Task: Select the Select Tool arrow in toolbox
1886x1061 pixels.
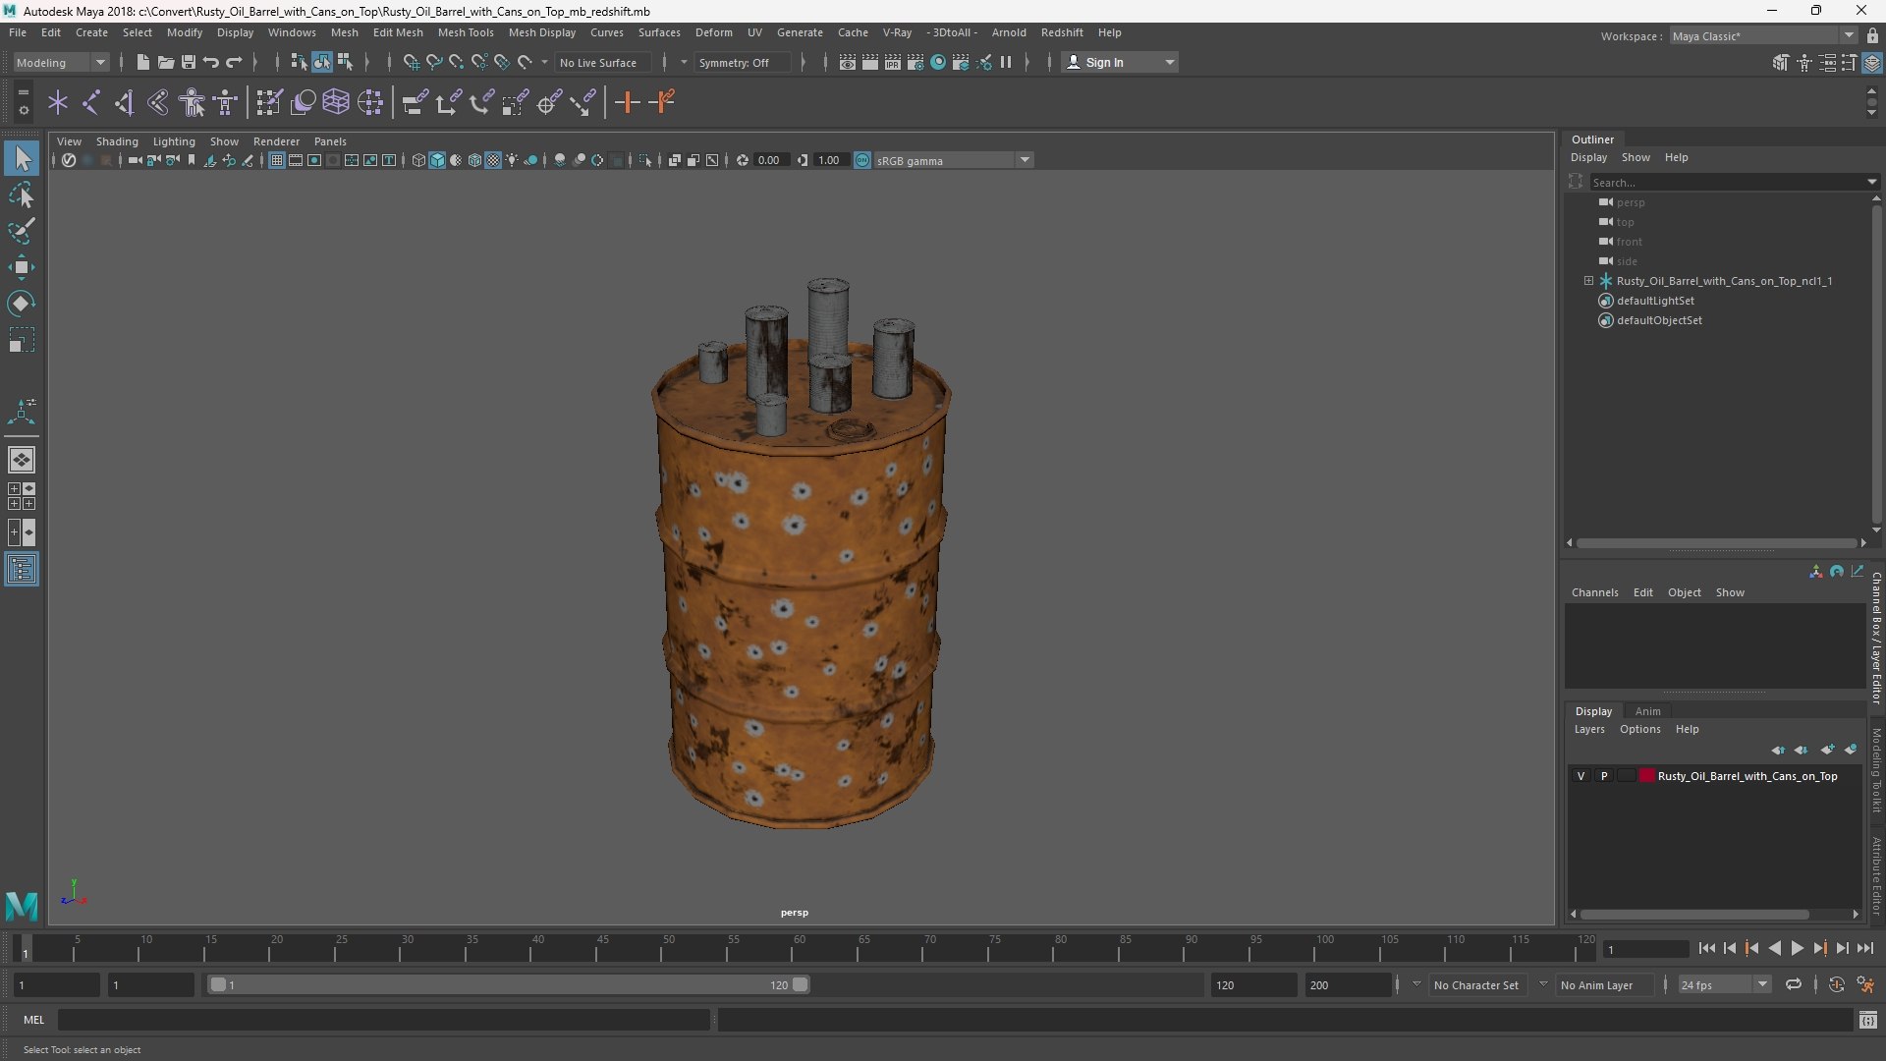Action: 22,158
